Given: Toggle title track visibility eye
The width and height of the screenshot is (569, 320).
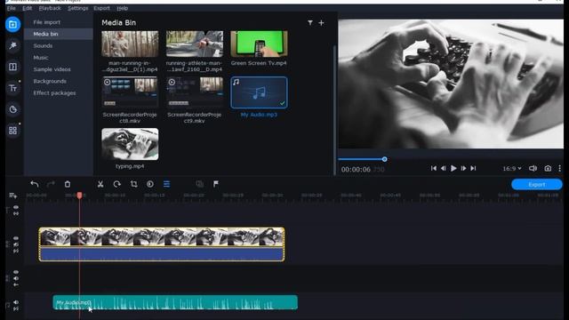Looking at the screenshot, I should (x=16, y=207).
